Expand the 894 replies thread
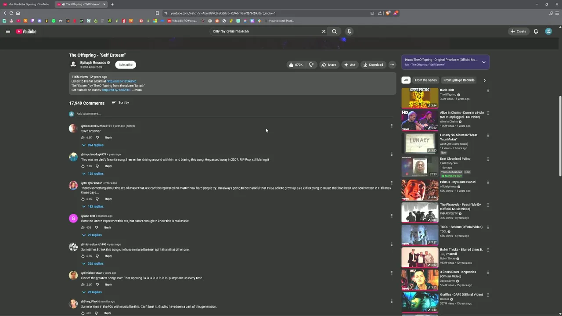Image resolution: width=562 pixels, height=316 pixels. pyautogui.click(x=93, y=145)
